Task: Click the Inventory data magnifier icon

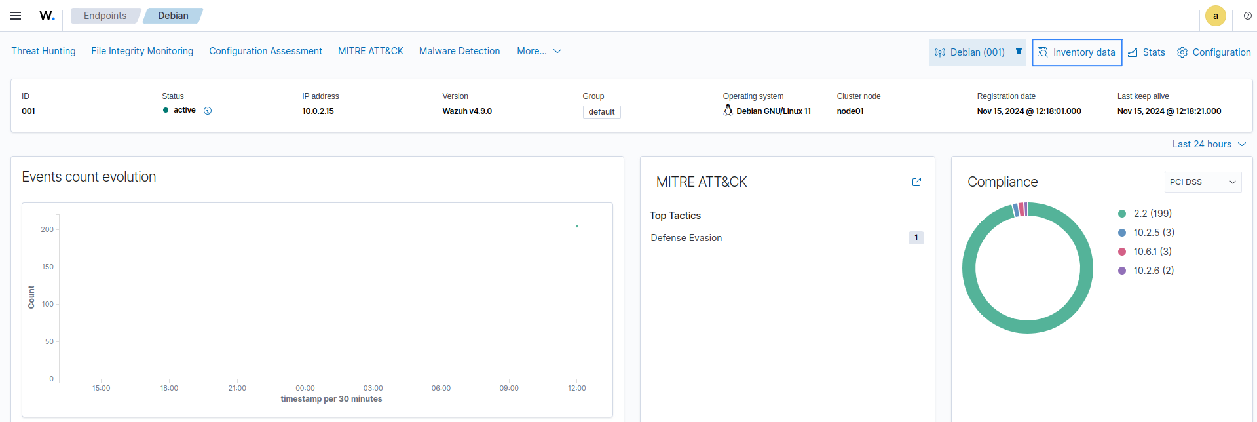Action: (1043, 52)
